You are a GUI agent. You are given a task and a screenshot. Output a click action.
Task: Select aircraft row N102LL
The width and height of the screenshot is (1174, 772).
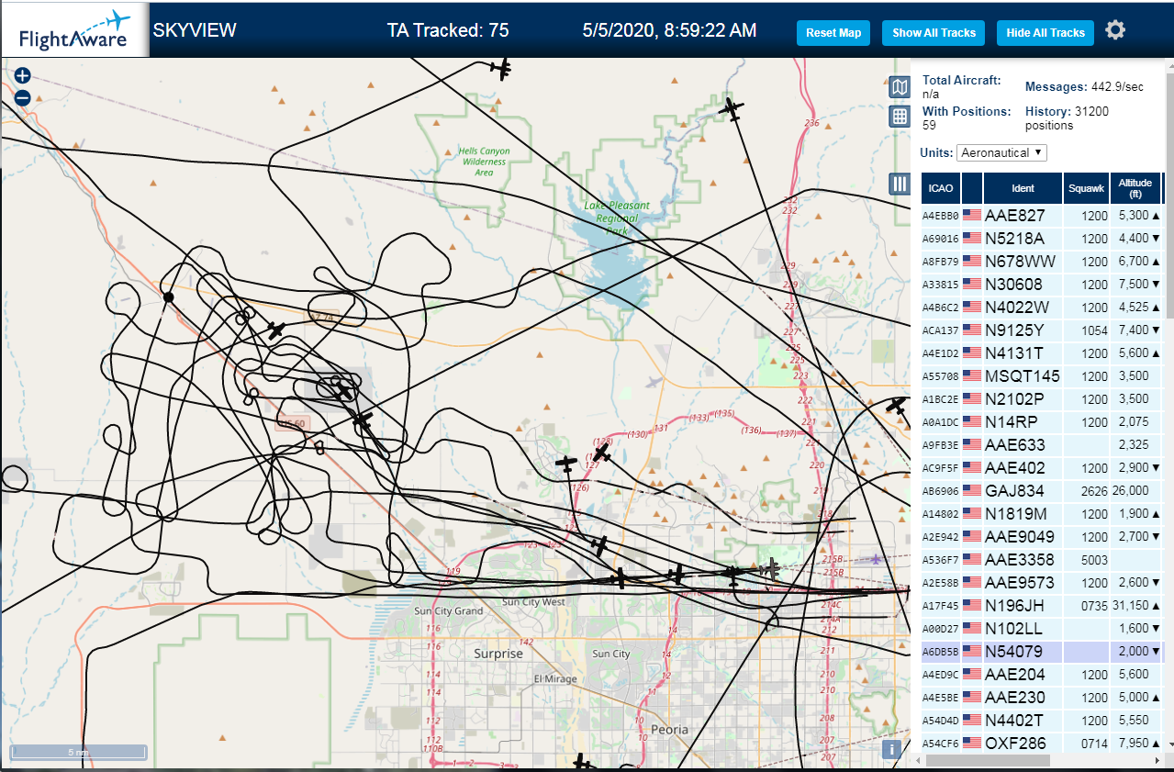pos(1042,629)
